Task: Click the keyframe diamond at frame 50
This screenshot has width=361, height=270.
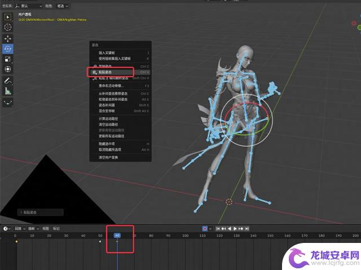Action: point(100,241)
